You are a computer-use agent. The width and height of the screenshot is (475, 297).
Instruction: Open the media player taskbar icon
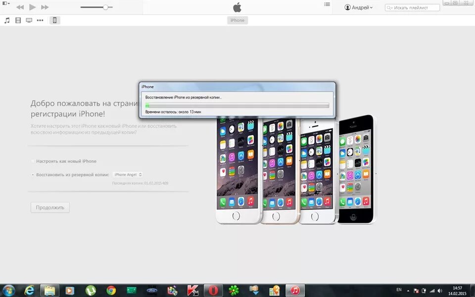(x=70, y=291)
